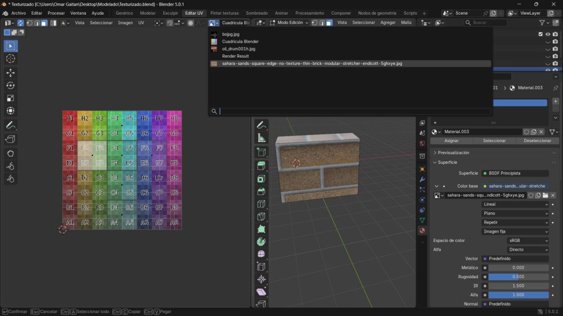Select the Rotate tool in UV editor

10,85
